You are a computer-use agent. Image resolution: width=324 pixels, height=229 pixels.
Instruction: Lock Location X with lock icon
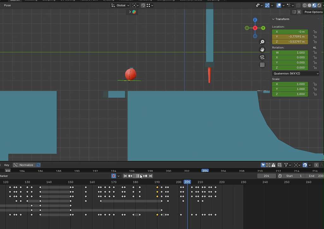point(315,32)
